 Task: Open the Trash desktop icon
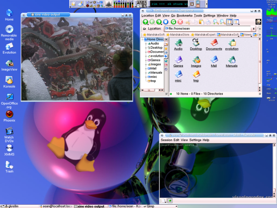click(x=9, y=167)
